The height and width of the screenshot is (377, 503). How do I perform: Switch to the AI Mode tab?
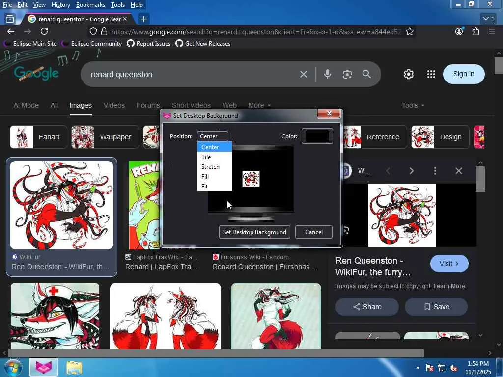point(26,105)
